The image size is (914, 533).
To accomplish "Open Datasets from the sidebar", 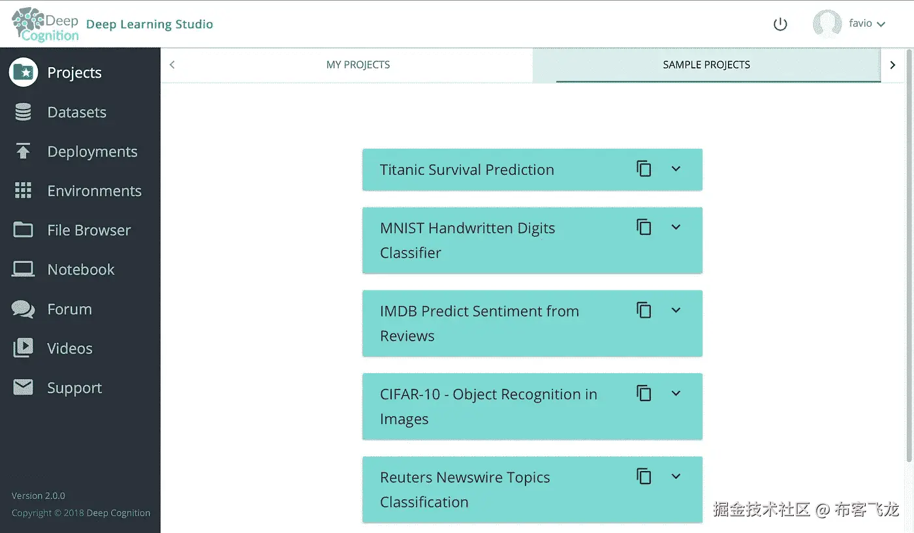I will pos(76,112).
